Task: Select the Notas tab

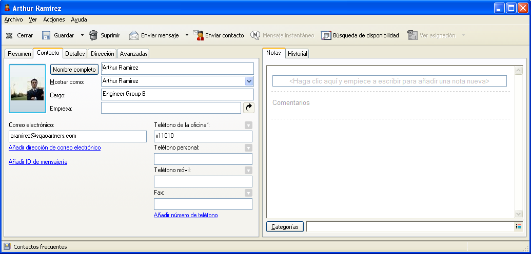Action: tap(273, 53)
